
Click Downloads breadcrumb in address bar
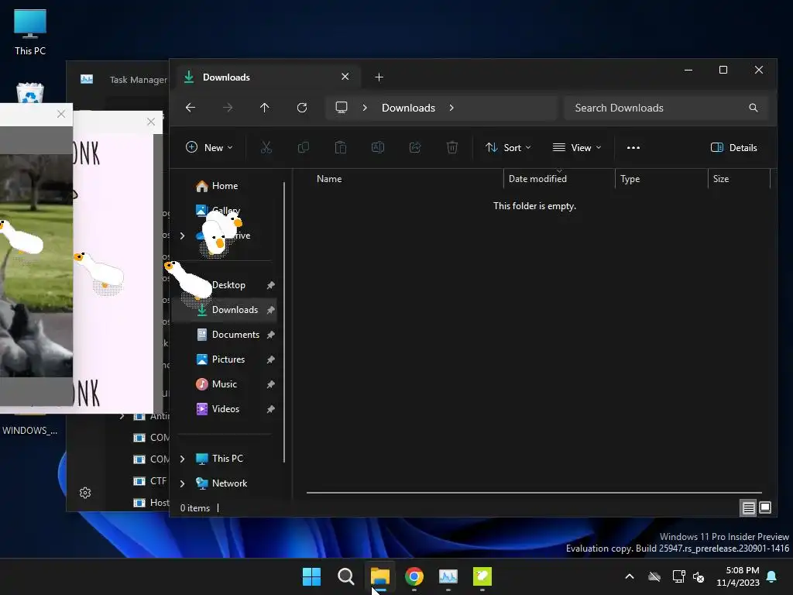click(x=408, y=108)
